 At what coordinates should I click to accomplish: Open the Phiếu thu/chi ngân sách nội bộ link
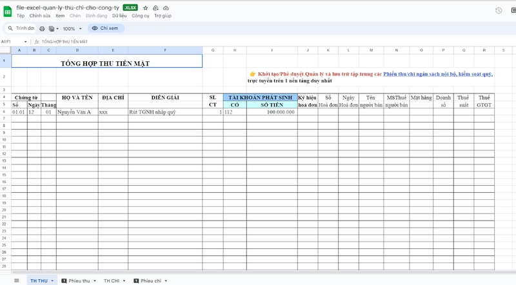pos(438,74)
